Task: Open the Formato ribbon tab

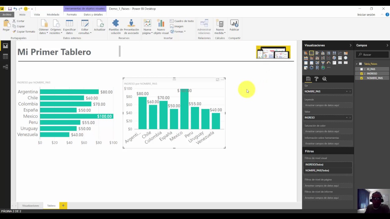Action: coord(72,15)
